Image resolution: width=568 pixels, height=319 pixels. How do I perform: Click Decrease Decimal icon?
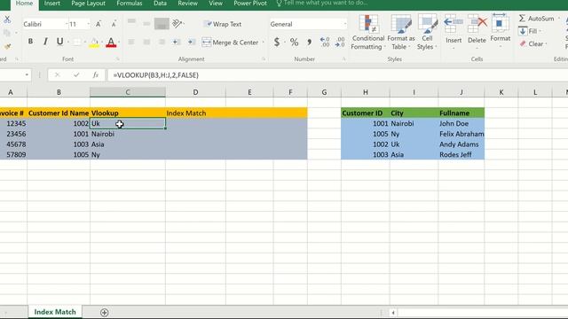340,42
